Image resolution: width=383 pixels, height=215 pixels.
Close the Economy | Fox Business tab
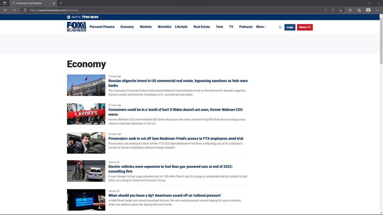pos(54,3)
